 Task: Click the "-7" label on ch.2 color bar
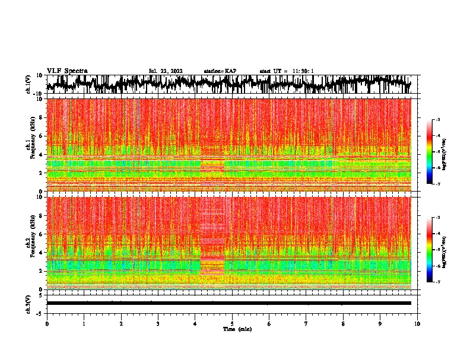(438, 282)
